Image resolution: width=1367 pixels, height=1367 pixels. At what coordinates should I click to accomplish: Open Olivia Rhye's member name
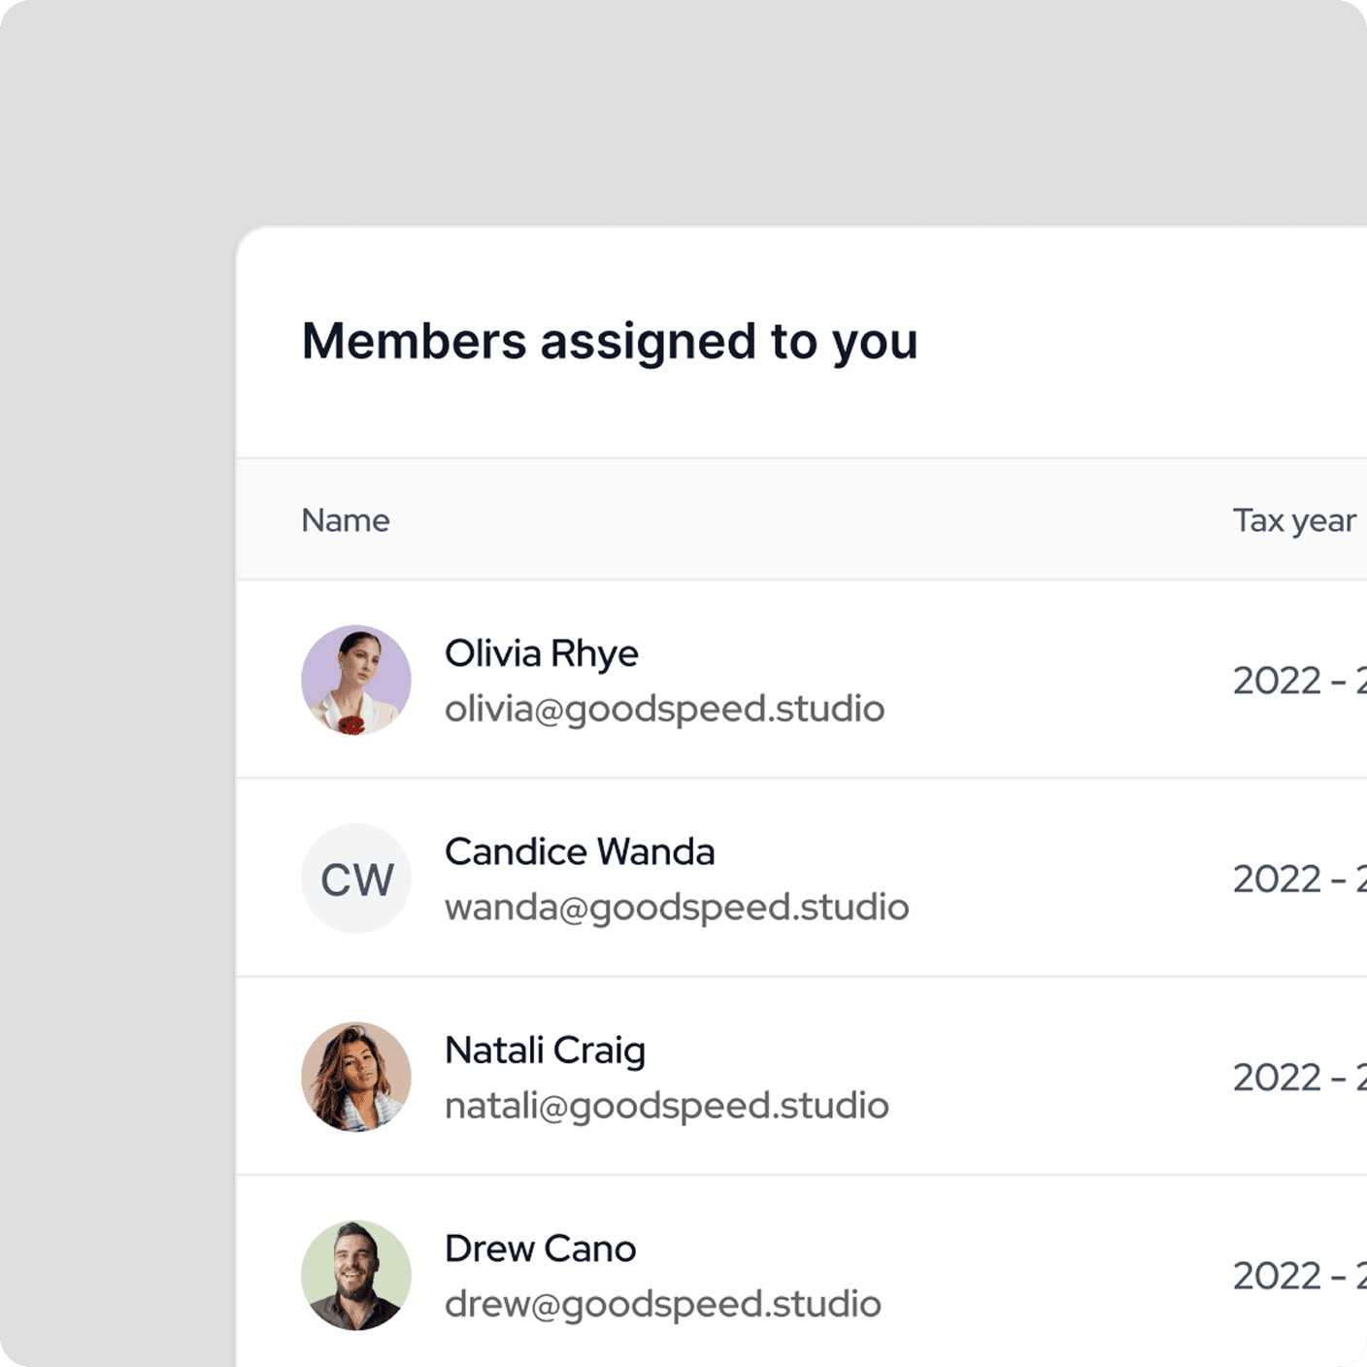tap(542, 653)
